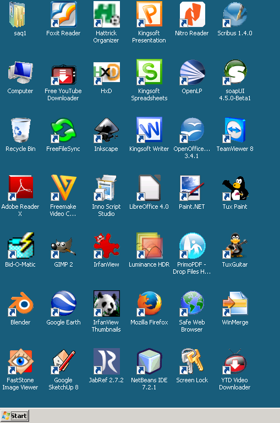The width and height of the screenshot is (280, 423).
Task: Select soapUI 4.5.0-Beta1 icon
Action: 235,72
